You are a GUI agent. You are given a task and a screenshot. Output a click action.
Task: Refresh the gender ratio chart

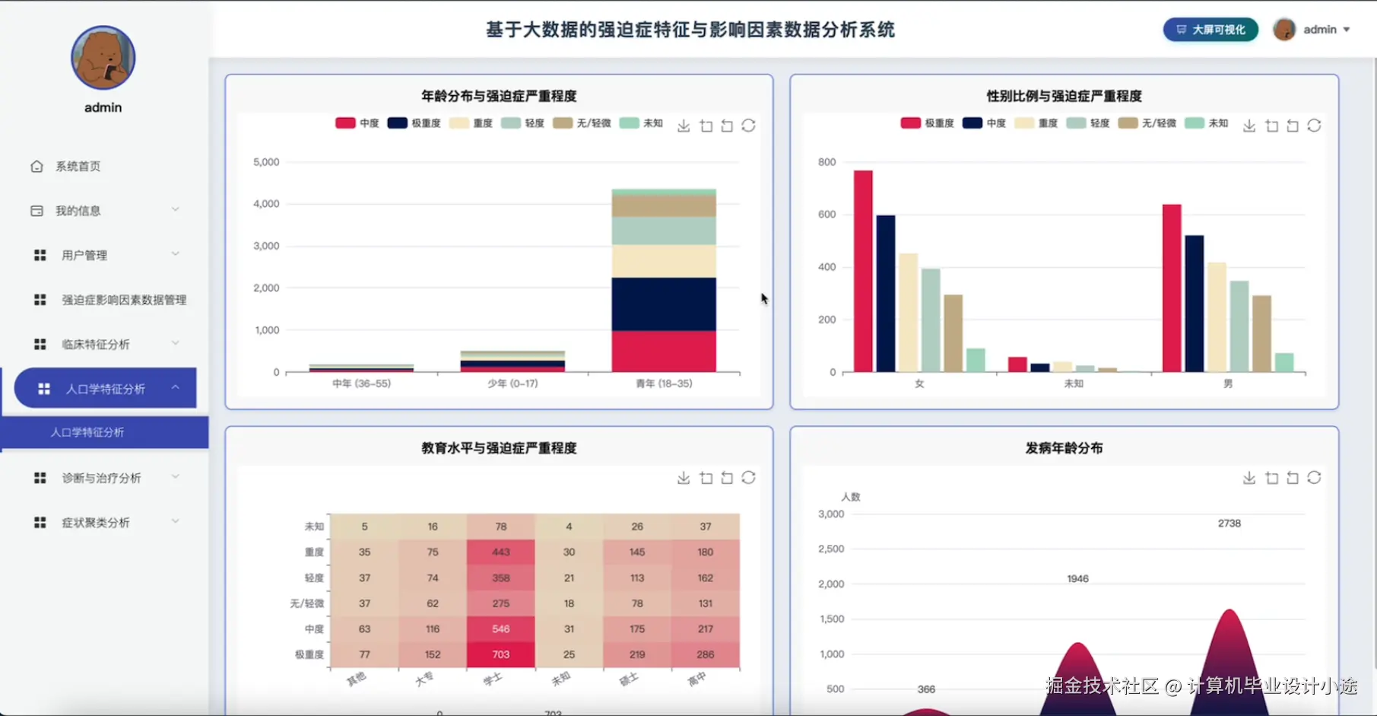1315,126
